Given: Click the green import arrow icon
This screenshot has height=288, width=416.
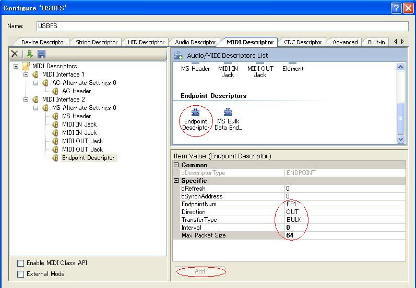Looking at the screenshot, I should (30, 54).
